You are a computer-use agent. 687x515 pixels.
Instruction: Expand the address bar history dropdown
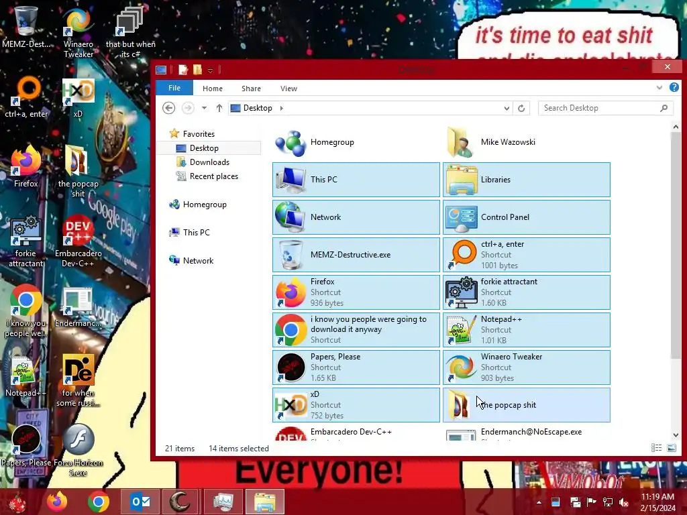tap(507, 108)
